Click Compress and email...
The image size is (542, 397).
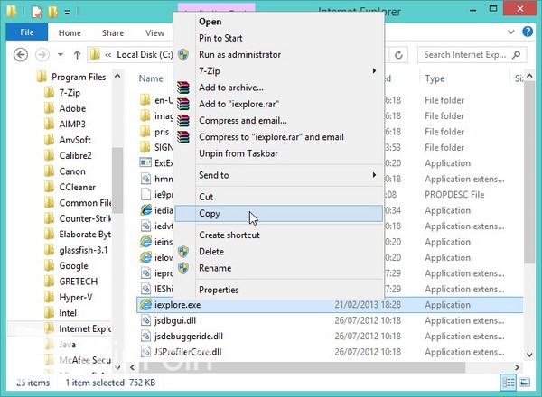pyautogui.click(x=278, y=121)
